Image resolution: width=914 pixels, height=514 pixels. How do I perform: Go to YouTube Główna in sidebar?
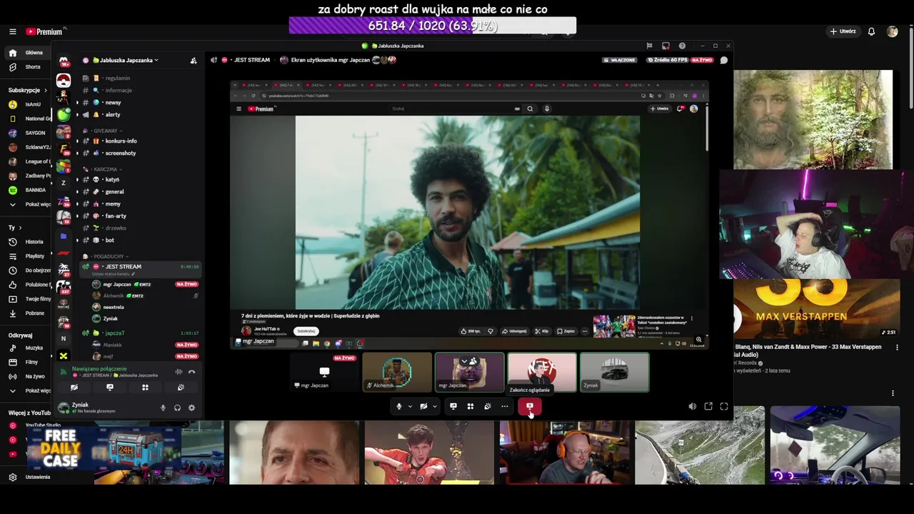click(x=27, y=53)
